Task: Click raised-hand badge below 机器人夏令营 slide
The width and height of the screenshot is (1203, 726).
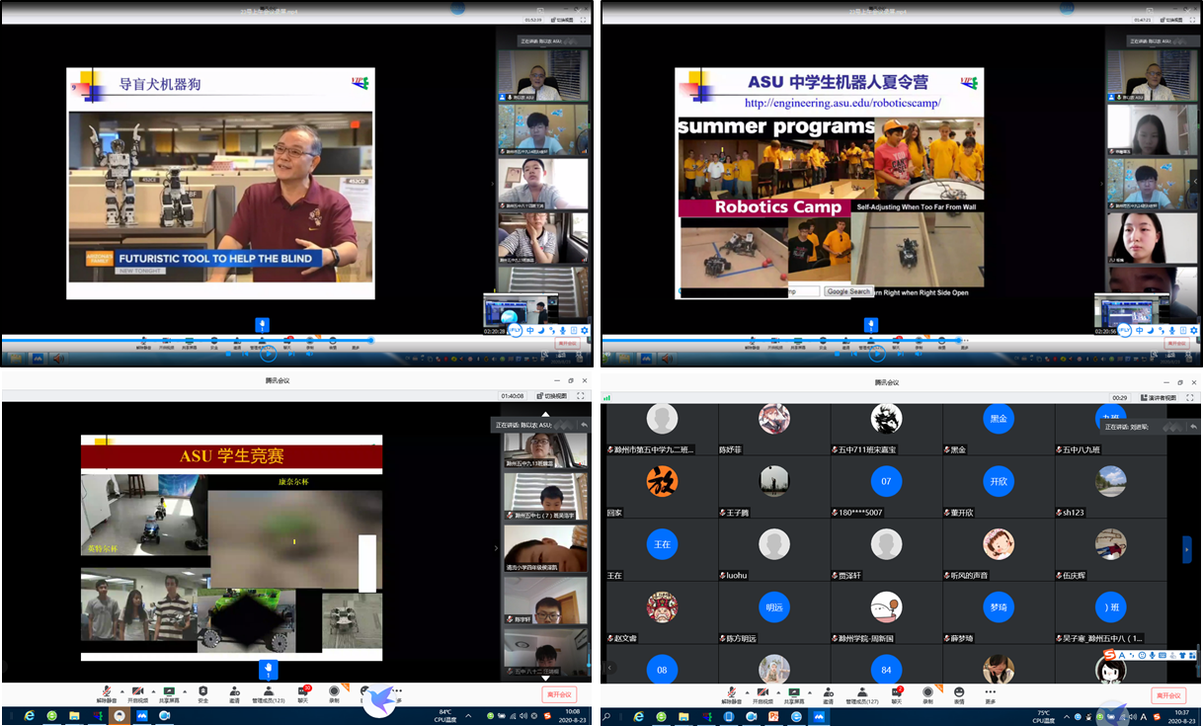Action: [x=870, y=324]
